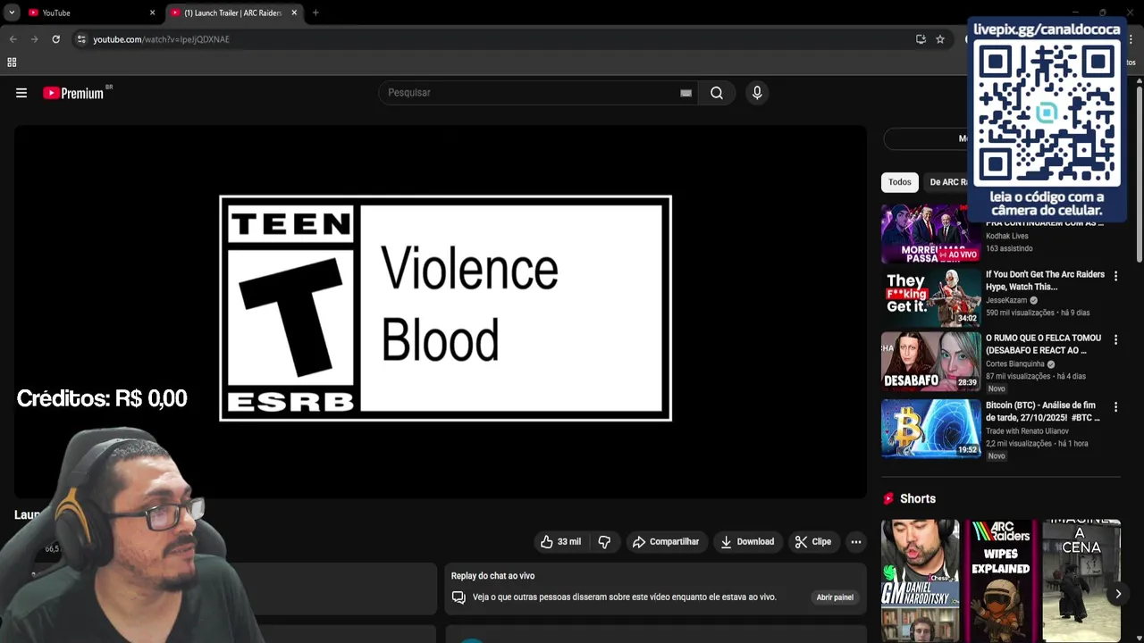Viewport: 1144px width, 643px height.
Task: Click the video player showing ESRB rating
Action: [x=441, y=311]
